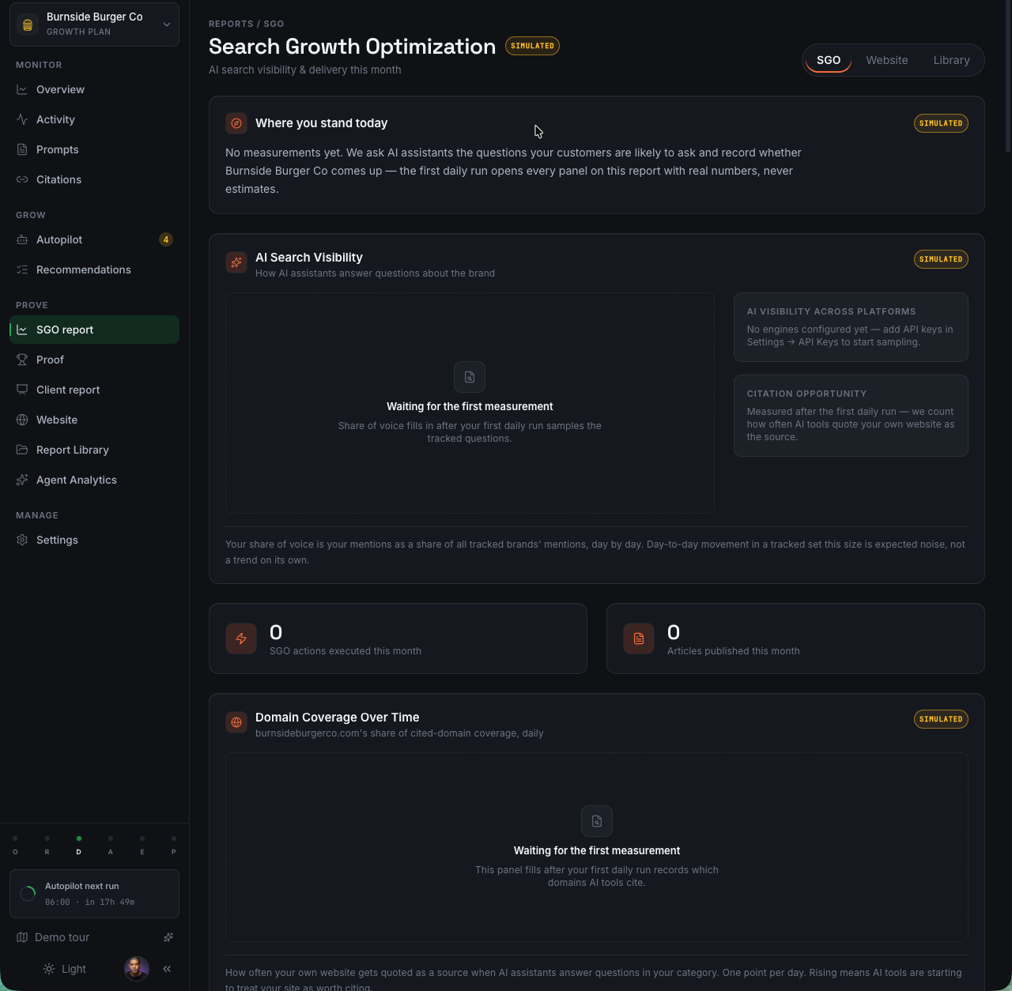The width and height of the screenshot is (1012, 991).
Task: Click the Website globe icon in sidebar
Action: coord(22,420)
